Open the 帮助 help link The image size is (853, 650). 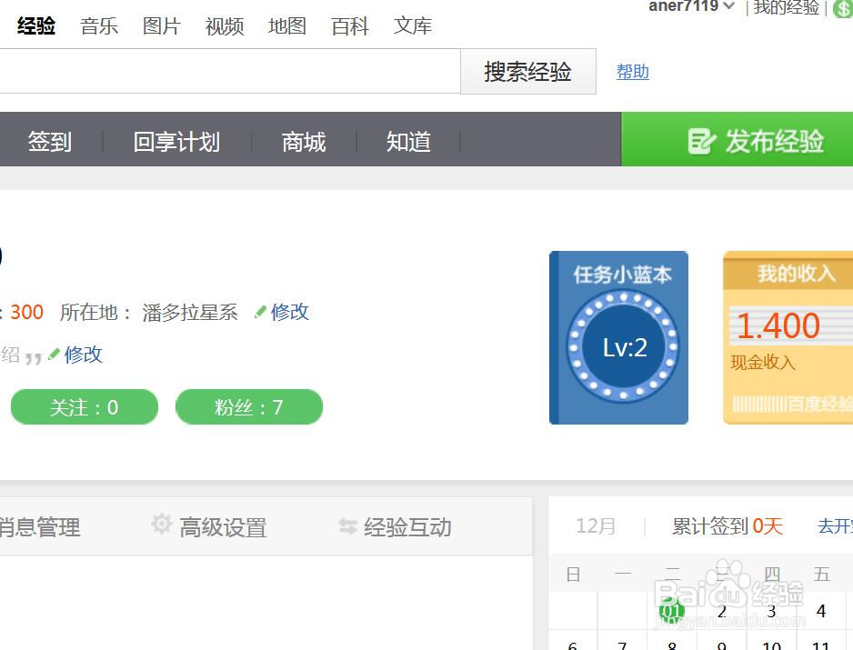633,71
